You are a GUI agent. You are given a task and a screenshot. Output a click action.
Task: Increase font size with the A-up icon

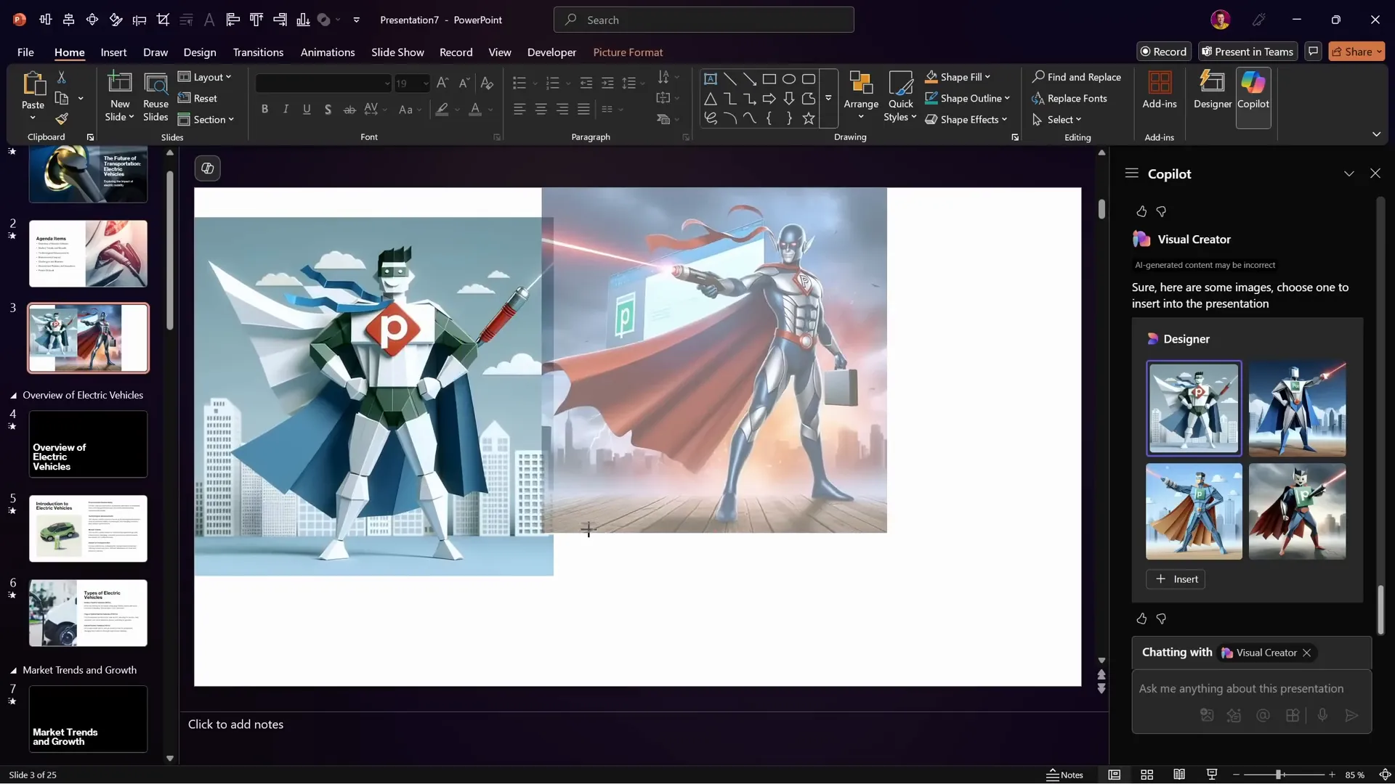(x=442, y=83)
